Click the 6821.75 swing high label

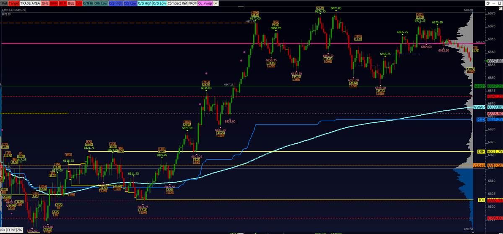pos(88,148)
